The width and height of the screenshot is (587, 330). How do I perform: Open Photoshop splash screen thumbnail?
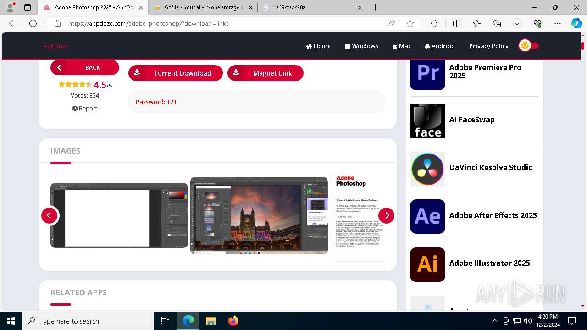358,215
